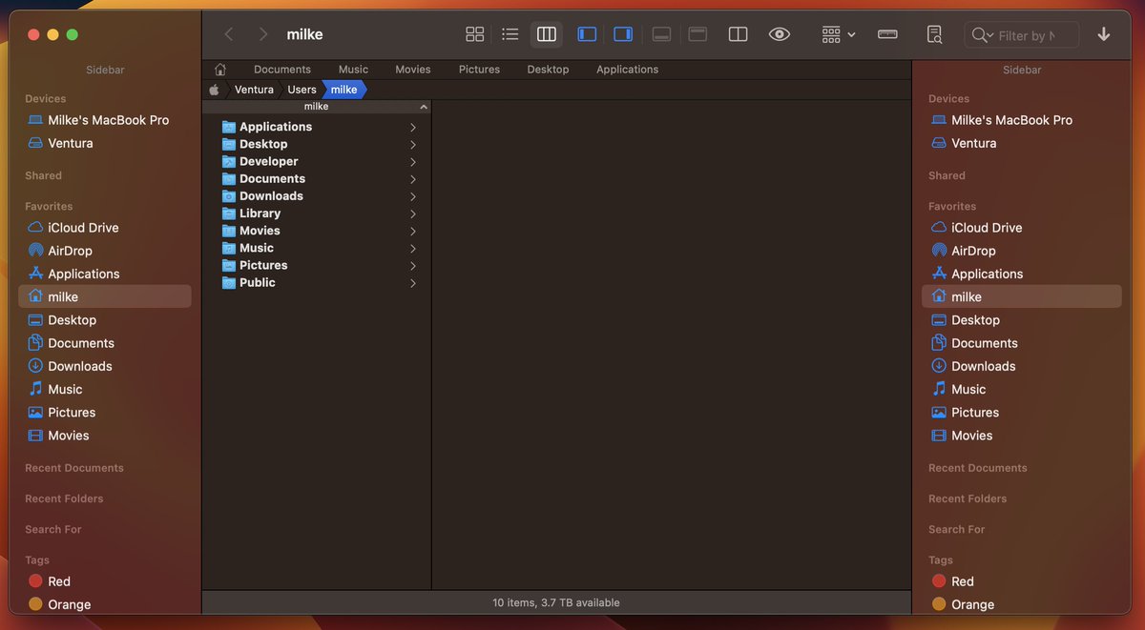Toggle the right sidebar panel button
Screen dimensions: 1145x630
(623, 34)
